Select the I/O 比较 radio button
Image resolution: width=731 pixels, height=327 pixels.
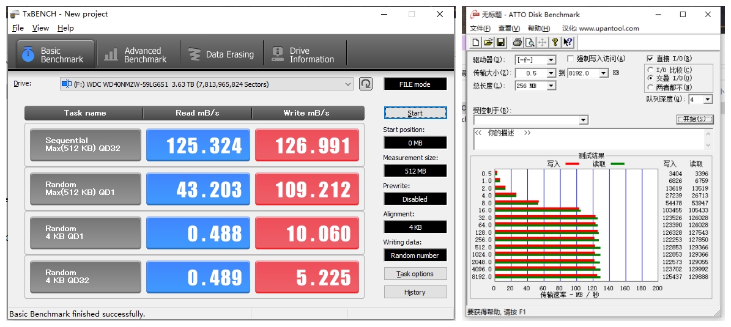tap(650, 70)
